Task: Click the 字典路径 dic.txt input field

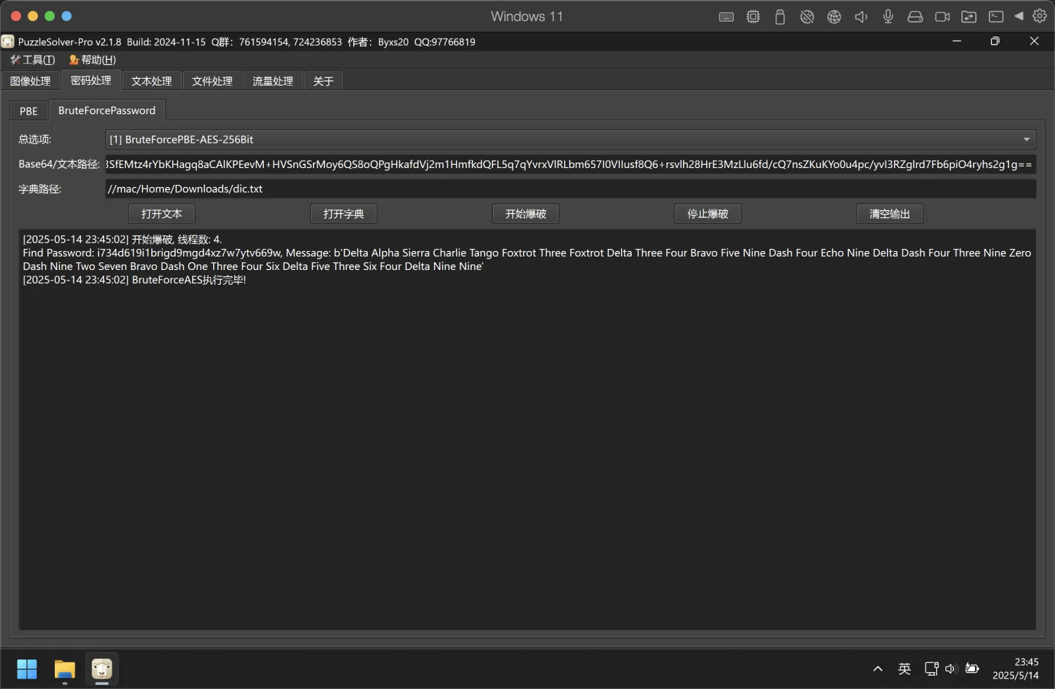Action: click(570, 188)
